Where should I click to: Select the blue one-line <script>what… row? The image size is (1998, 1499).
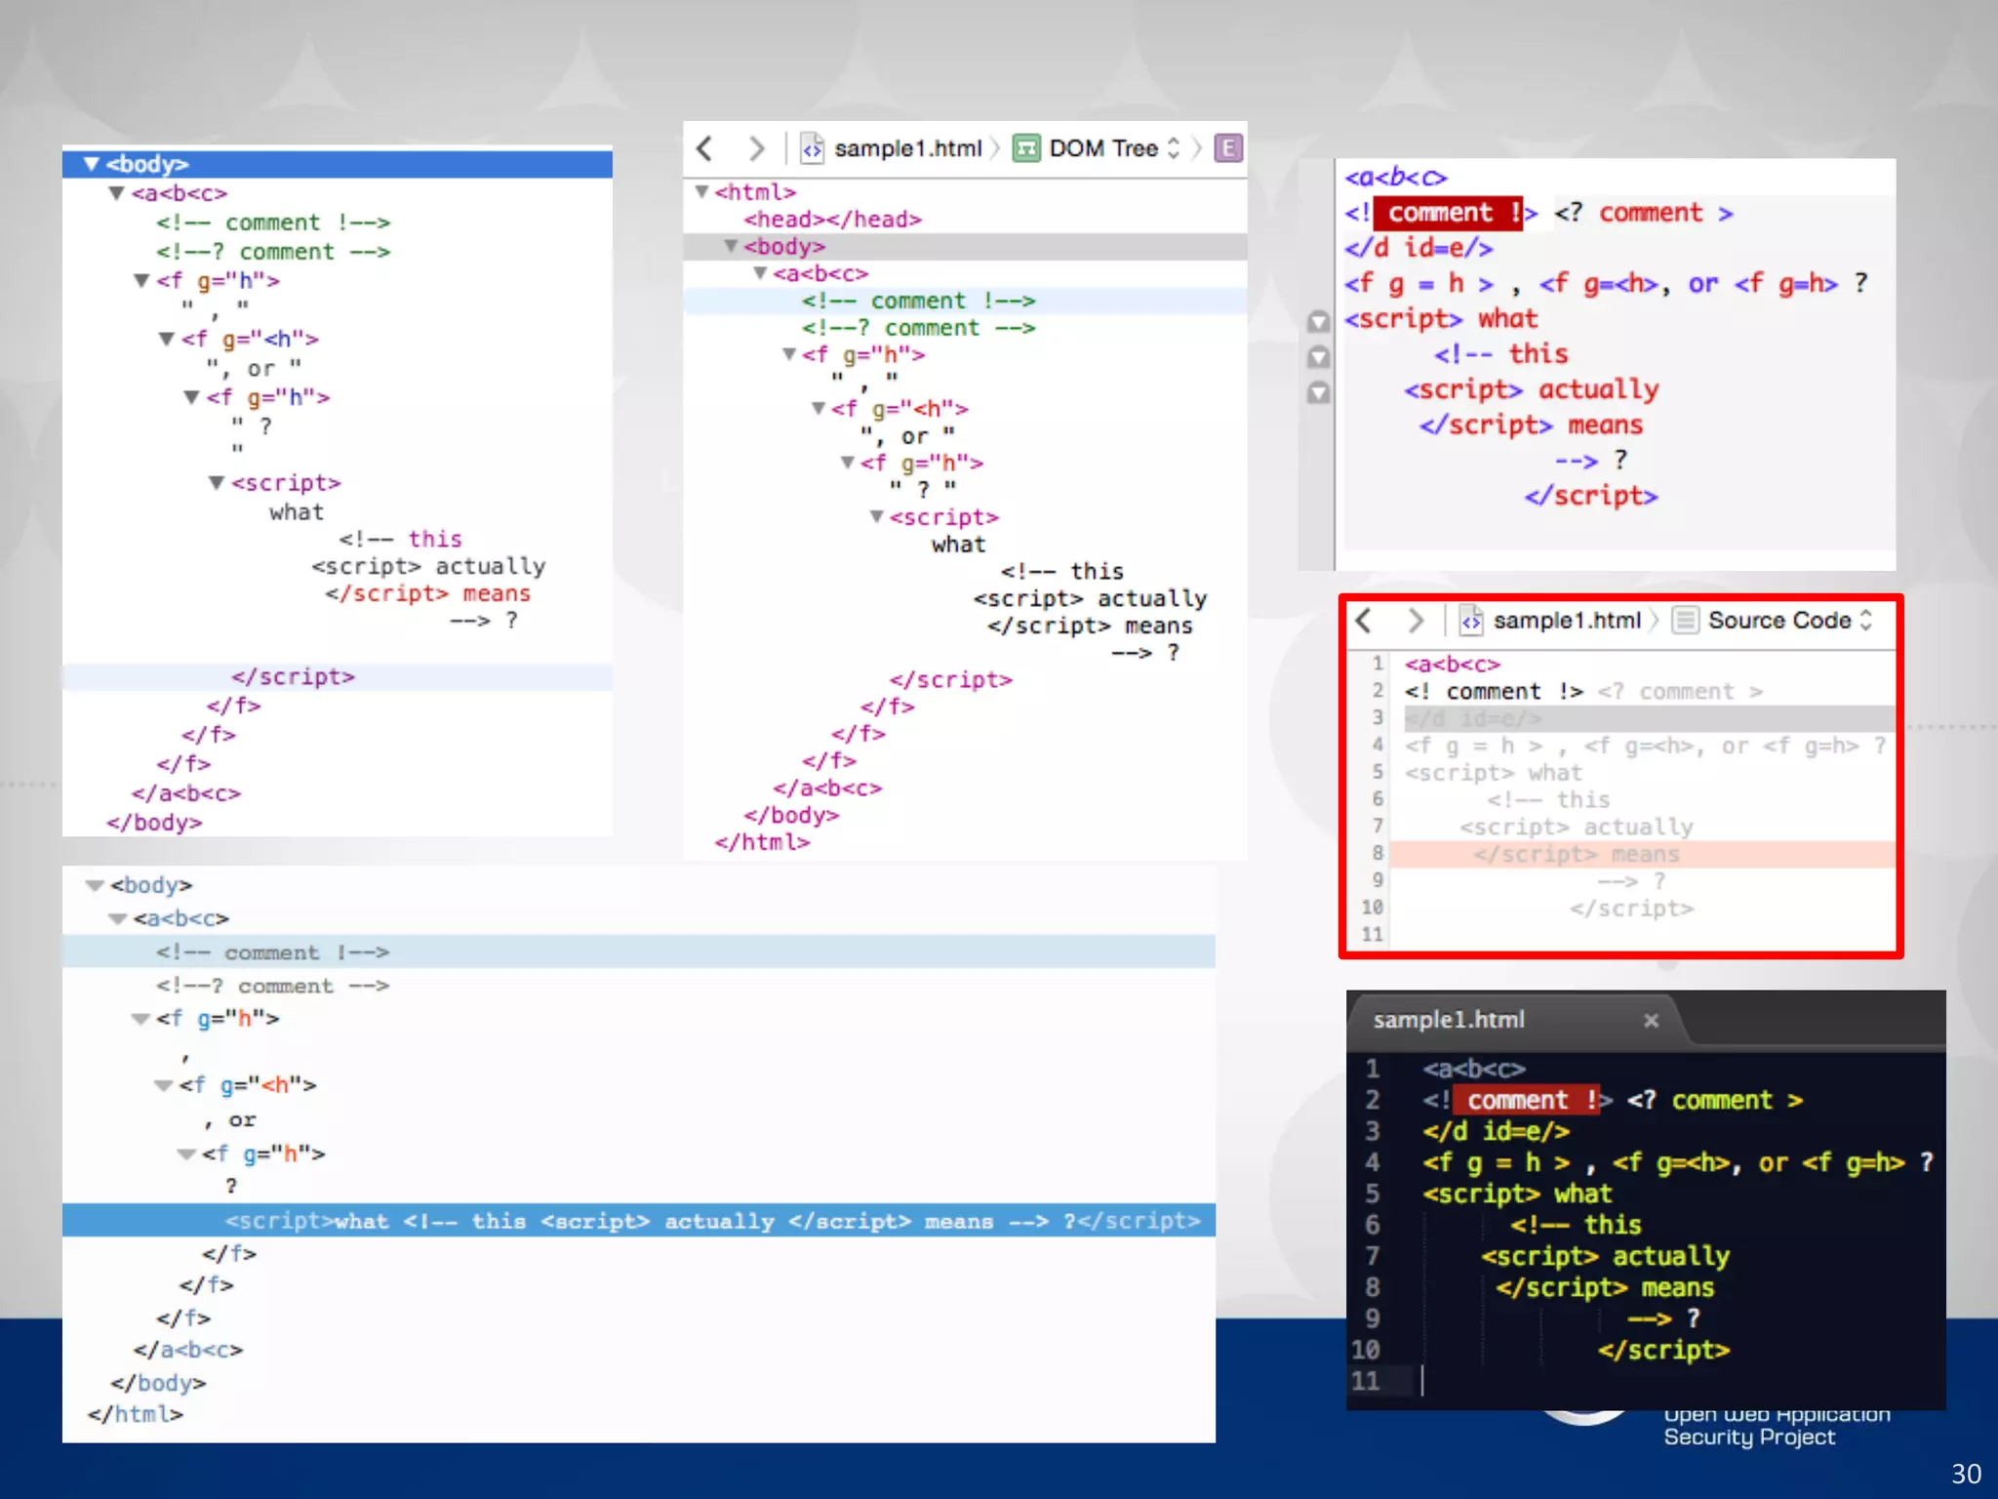click(639, 1221)
